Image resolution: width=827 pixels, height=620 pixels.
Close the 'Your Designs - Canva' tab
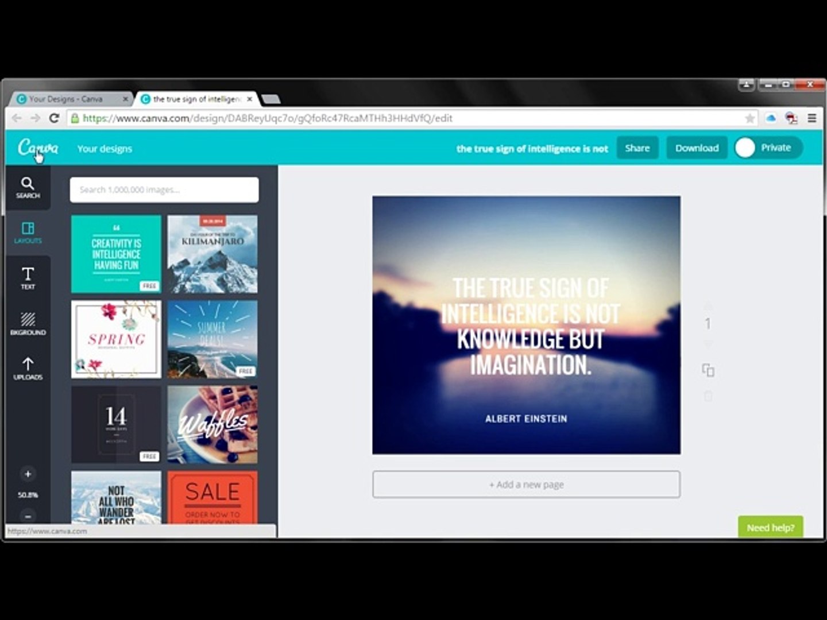(125, 99)
